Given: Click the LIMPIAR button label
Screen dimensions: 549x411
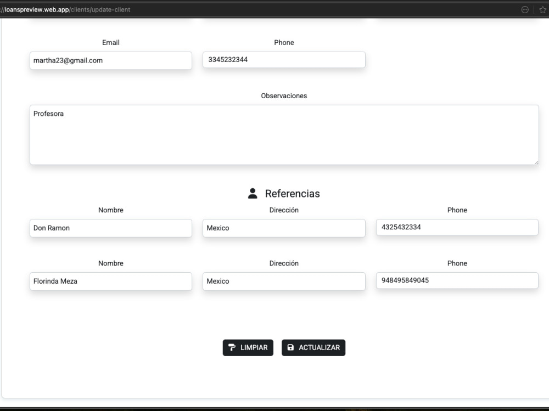Looking at the screenshot, I should (254, 348).
